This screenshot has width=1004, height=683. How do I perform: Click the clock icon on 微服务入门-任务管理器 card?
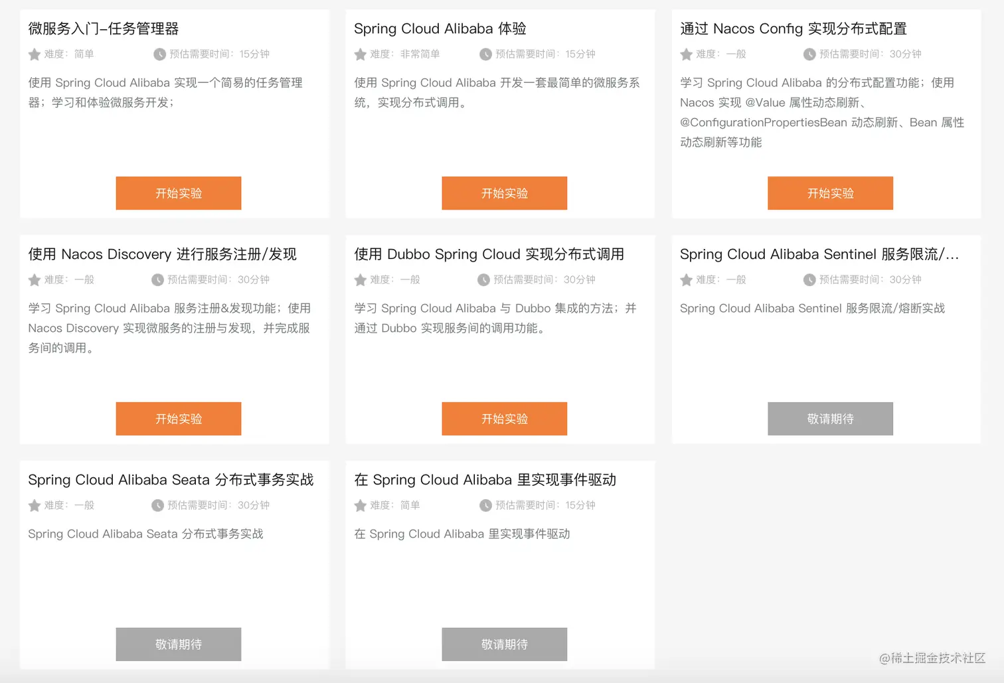(x=159, y=54)
